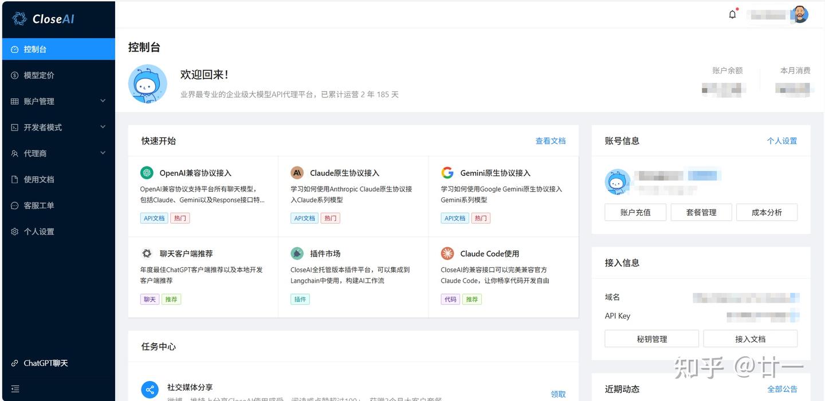The height and width of the screenshot is (401, 825).
Task: Select the 聊天客户端推荐 card icon
Action: (x=147, y=253)
